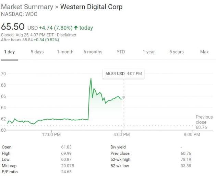Click the price spike peak on chart

tap(91, 79)
